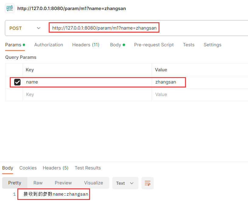Click the 'Query Params' heading
248x203 pixels.
click(x=21, y=57)
